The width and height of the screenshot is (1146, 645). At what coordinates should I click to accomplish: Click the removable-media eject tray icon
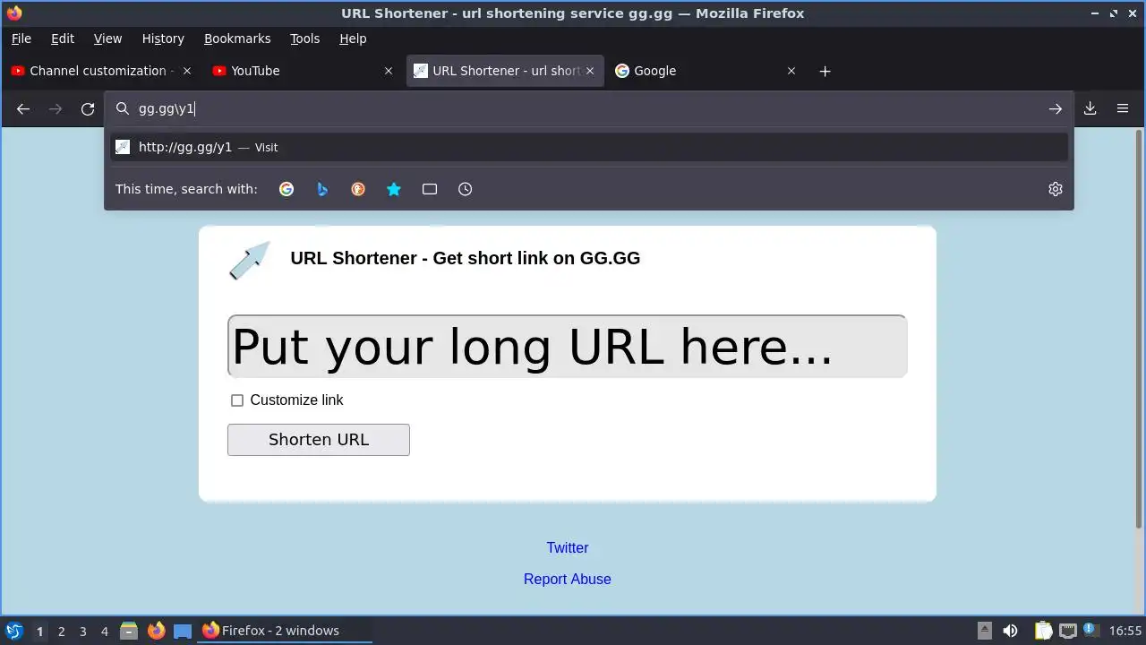click(984, 631)
